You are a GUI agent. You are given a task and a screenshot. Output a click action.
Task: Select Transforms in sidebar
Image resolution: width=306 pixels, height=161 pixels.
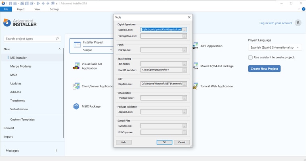click(x=18, y=101)
